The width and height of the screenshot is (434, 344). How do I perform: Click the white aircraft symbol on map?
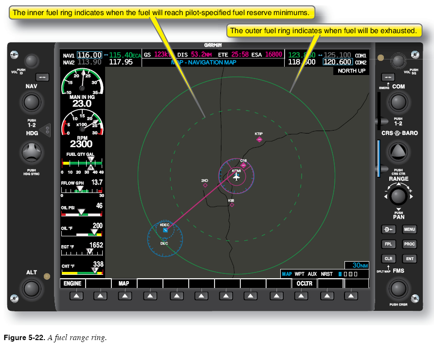(x=236, y=176)
